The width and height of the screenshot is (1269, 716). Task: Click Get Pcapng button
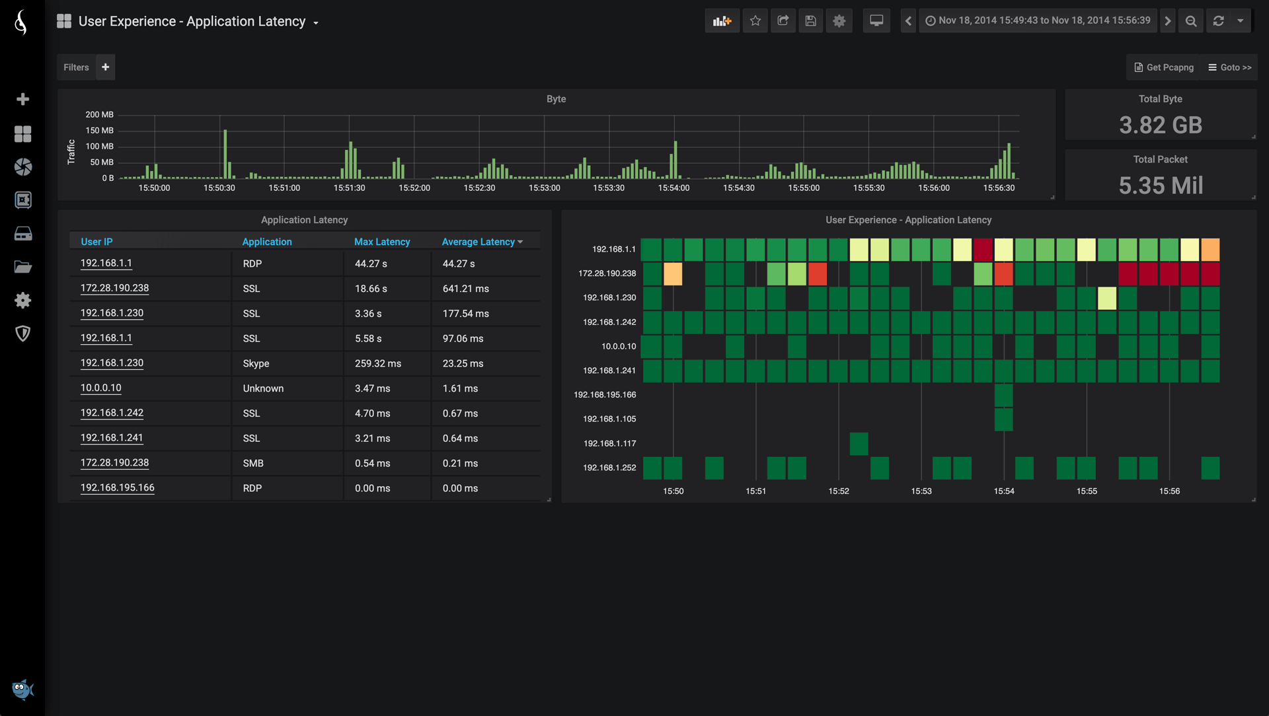(1164, 67)
